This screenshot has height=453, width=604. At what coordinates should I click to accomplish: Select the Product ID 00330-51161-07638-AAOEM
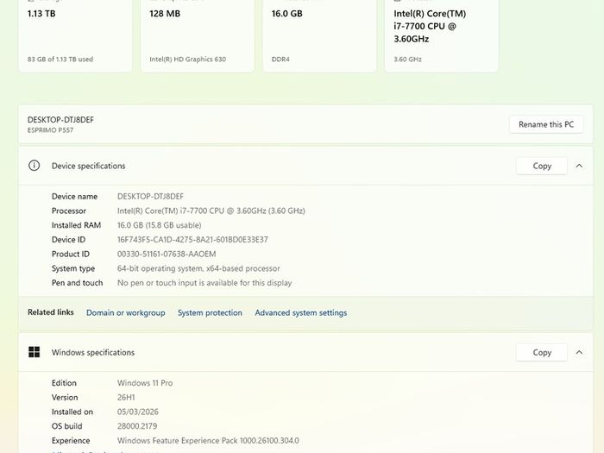167,254
